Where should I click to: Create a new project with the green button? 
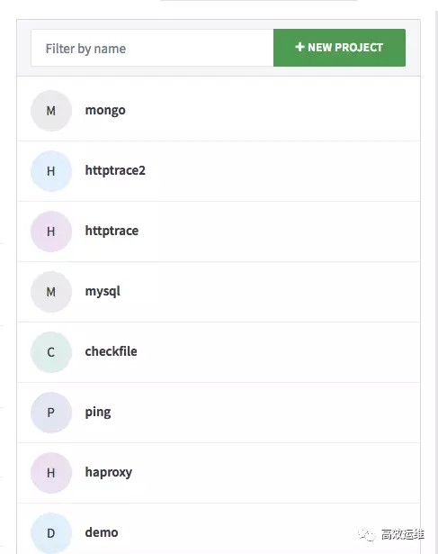(339, 48)
